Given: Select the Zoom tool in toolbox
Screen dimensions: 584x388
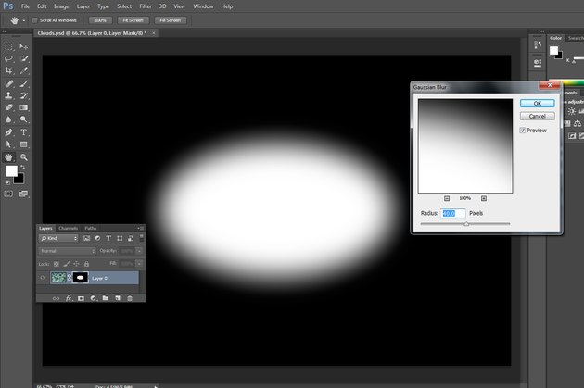Looking at the screenshot, I should coord(23,157).
